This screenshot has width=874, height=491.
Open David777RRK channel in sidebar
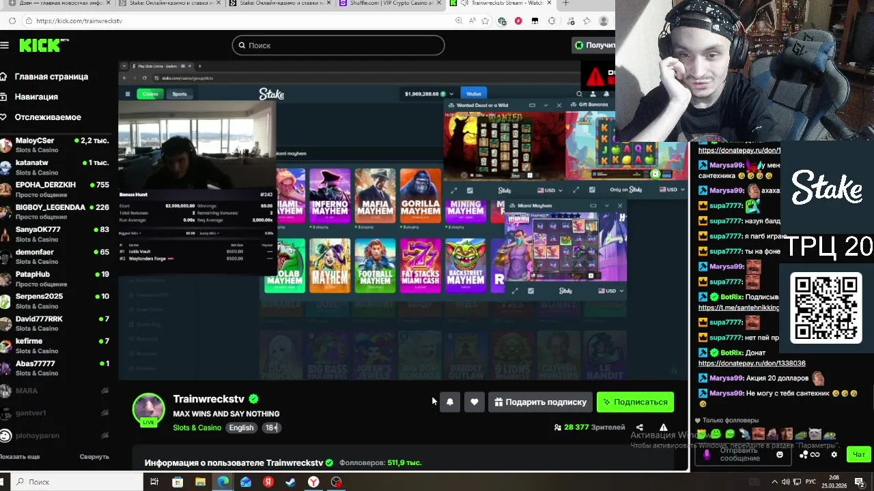point(55,323)
